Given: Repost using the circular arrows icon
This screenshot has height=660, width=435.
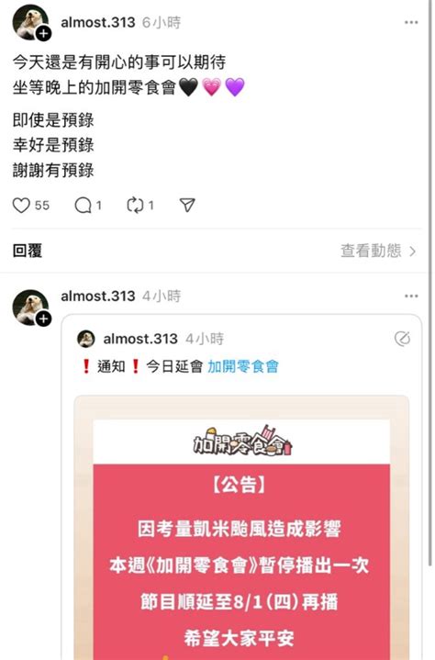Looking at the screenshot, I should 135,206.
